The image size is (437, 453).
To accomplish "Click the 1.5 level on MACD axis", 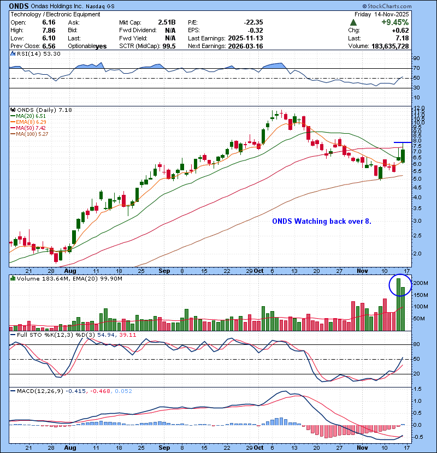I will pos(417,389).
